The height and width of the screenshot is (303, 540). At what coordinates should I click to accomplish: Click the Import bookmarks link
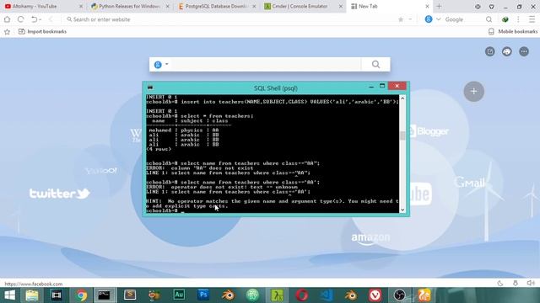pyautogui.click(x=42, y=32)
